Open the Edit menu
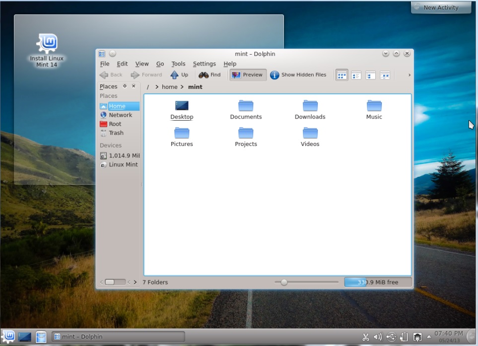 [122, 64]
